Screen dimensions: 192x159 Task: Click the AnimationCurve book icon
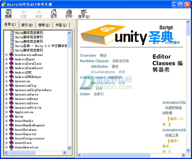12,94
